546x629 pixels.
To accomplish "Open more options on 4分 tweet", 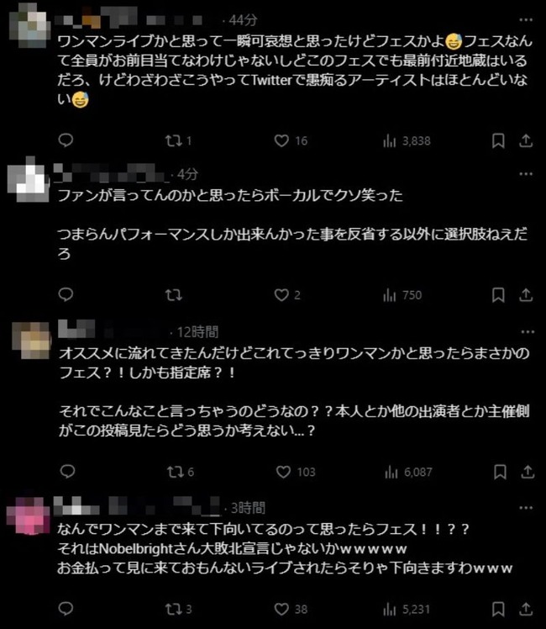I will [526, 174].
